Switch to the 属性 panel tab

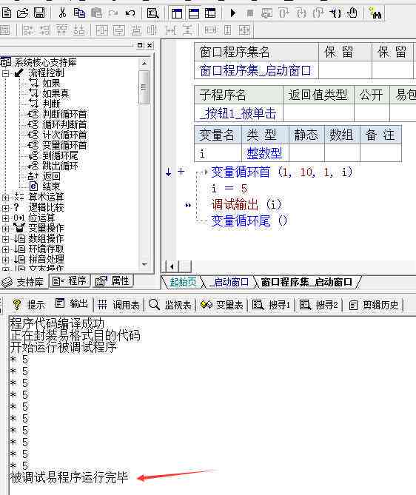tap(113, 280)
